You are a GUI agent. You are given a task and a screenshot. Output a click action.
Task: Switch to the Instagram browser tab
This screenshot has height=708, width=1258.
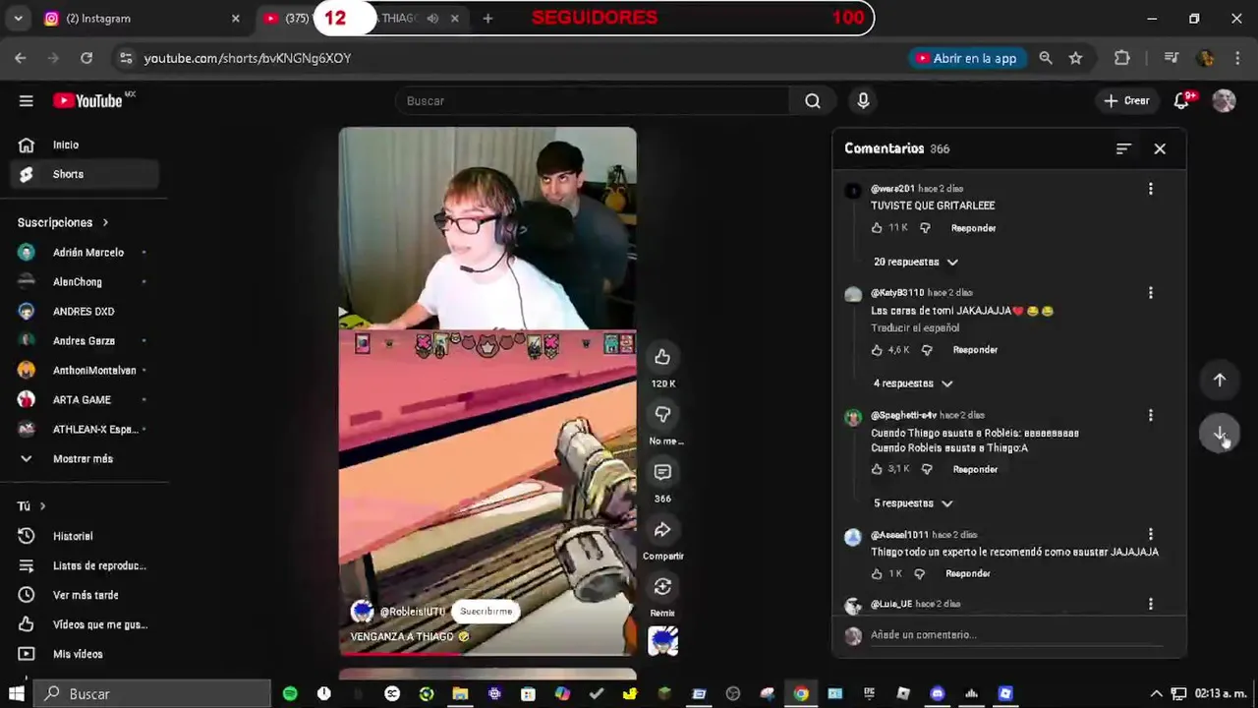pos(142,19)
